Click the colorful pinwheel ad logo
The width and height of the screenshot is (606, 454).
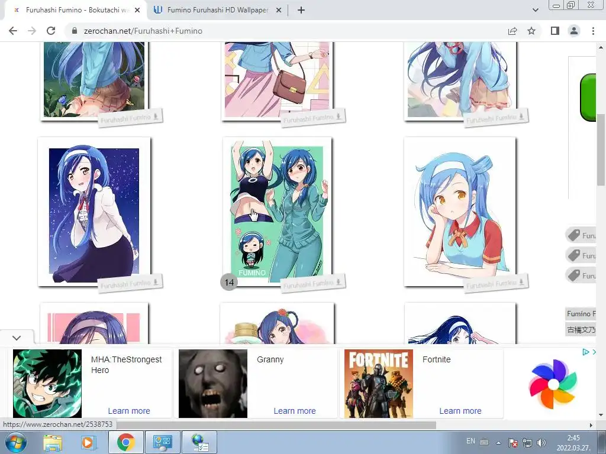(x=553, y=384)
